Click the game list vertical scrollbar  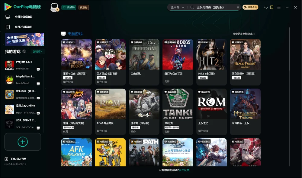[290, 97]
